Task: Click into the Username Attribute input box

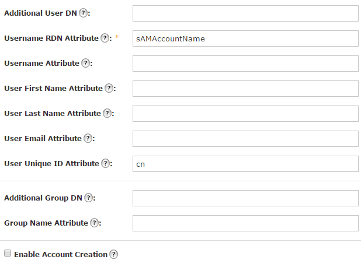Action: pos(245,64)
